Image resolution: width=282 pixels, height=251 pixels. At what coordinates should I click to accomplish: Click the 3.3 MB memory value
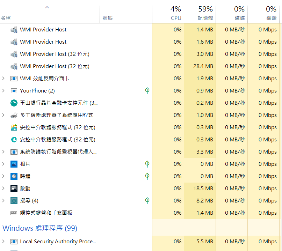tap(205, 152)
